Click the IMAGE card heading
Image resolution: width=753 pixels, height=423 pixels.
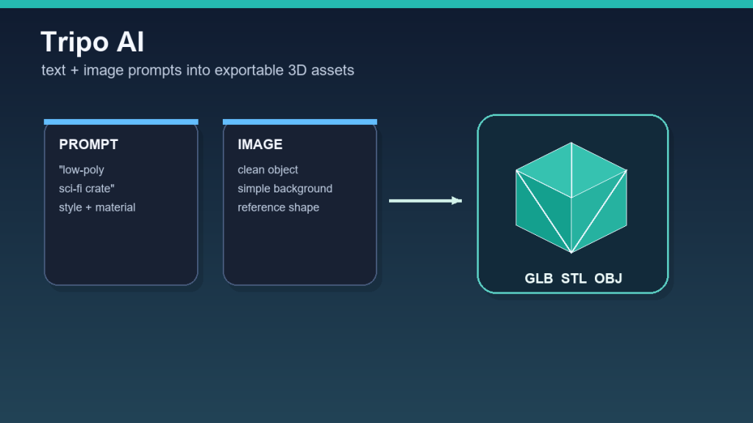(260, 145)
